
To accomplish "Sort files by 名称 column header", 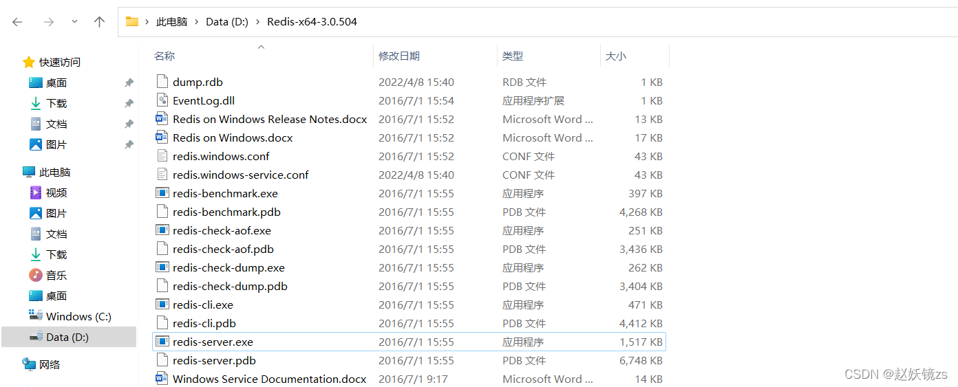I will pyautogui.click(x=164, y=56).
